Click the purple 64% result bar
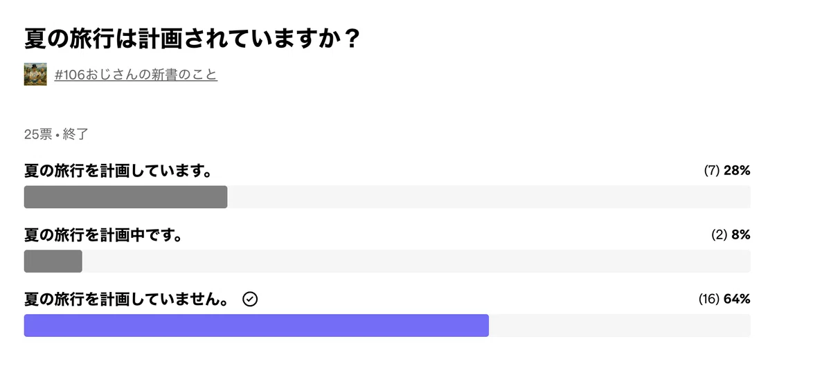The height and width of the screenshot is (377, 831). [256, 326]
